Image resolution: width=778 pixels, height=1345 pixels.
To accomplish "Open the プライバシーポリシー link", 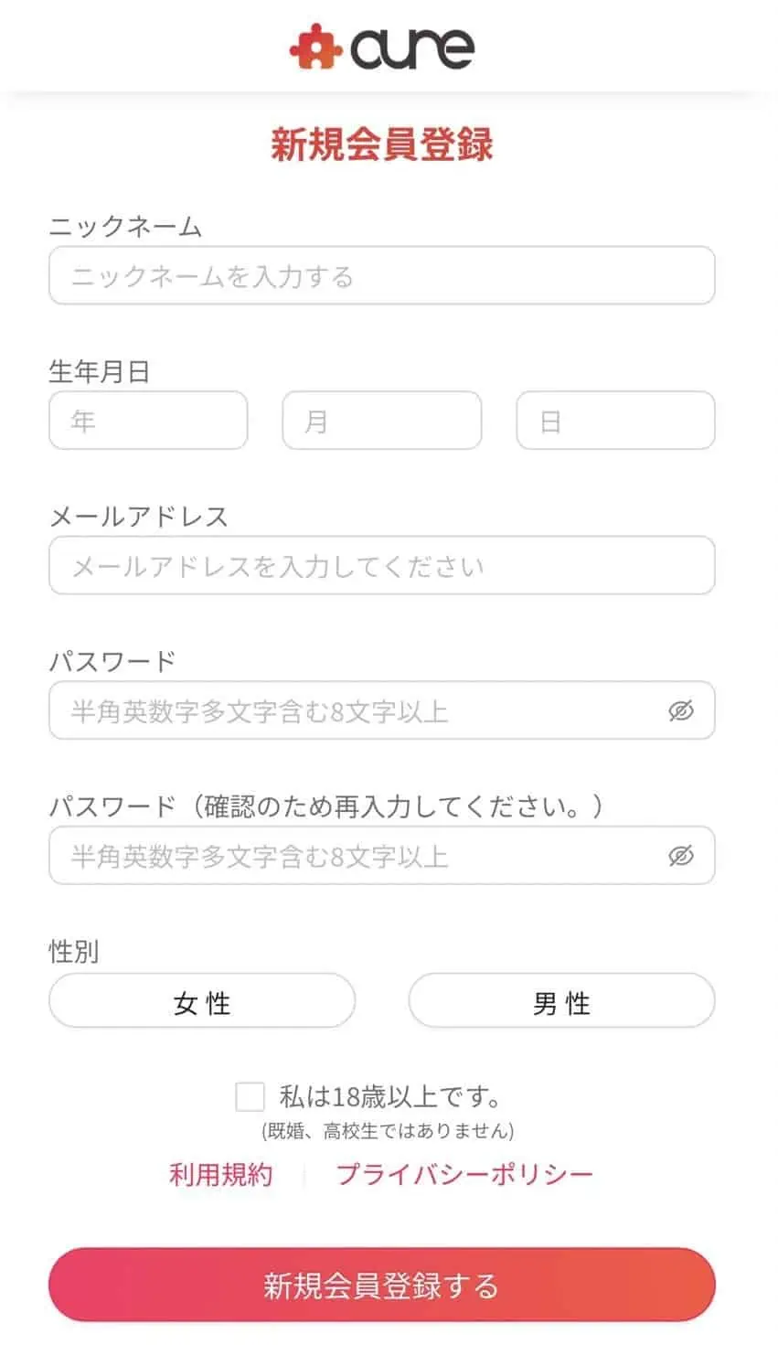I will (464, 1174).
